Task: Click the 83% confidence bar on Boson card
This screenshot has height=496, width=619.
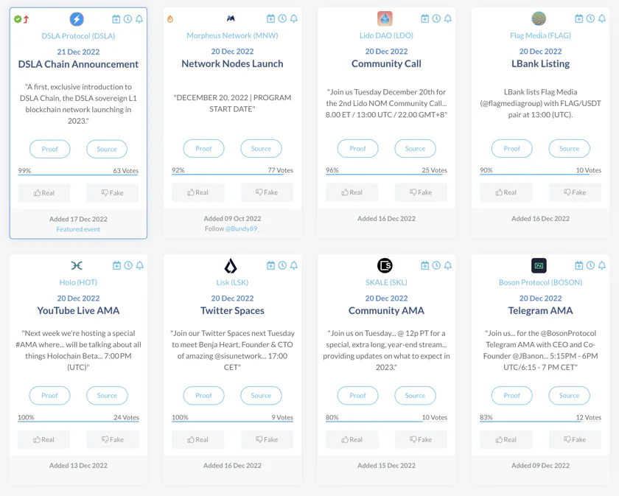Action: click(540, 422)
